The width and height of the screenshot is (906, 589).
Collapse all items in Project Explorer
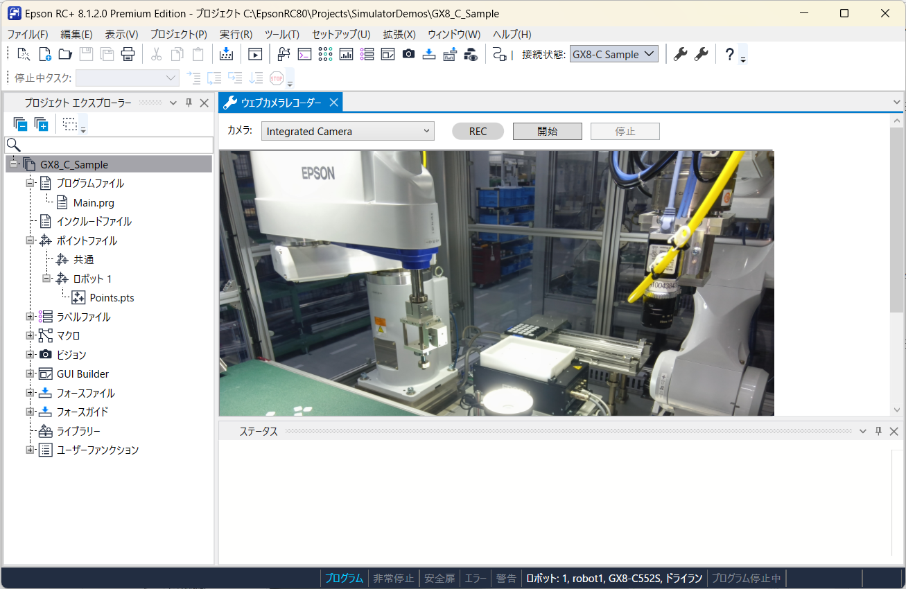[x=20, y=125]
